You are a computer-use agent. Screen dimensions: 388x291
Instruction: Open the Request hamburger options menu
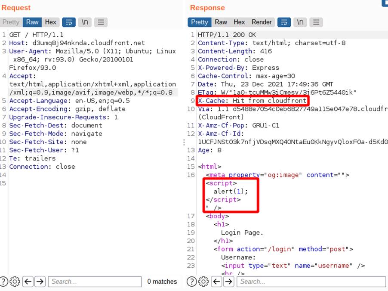click(x=101, y=22)
